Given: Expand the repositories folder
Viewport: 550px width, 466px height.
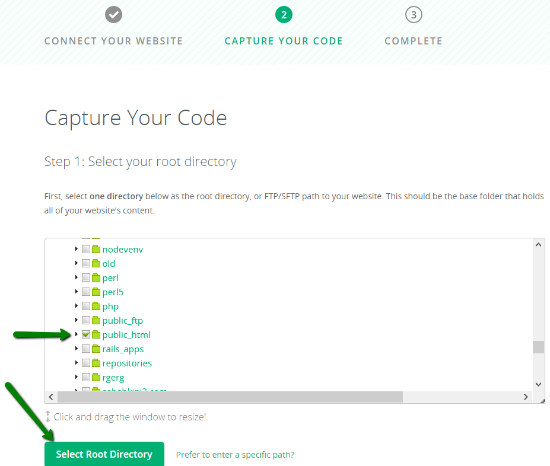Looking at the screenshot, I should [77, 363].
